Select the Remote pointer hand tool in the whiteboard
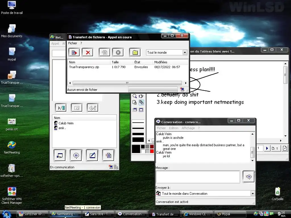The image size is (291, 218). (141, 96)
